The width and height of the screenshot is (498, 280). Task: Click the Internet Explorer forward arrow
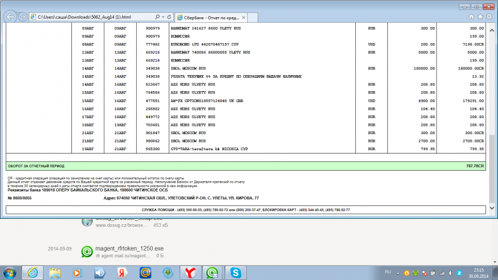pos(23,17)
